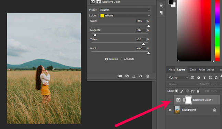Lock position move icon

click(x=187, y=91)
